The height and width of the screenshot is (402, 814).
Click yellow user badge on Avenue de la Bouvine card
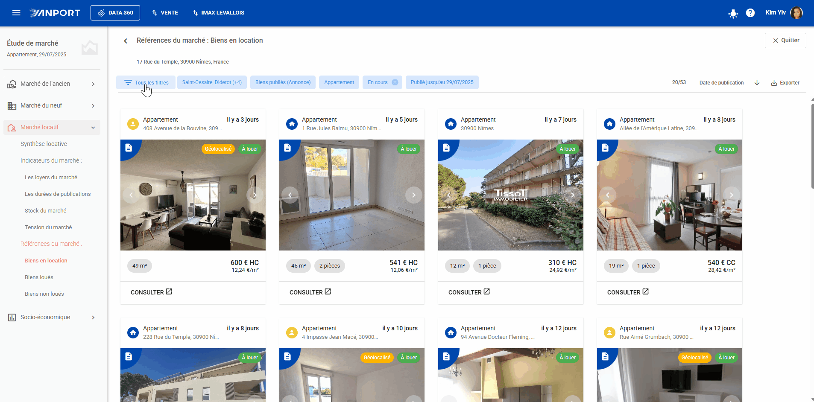[133, 124]
